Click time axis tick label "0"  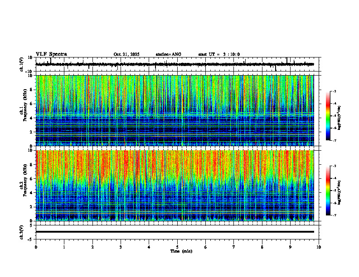[x=36, y=247]
